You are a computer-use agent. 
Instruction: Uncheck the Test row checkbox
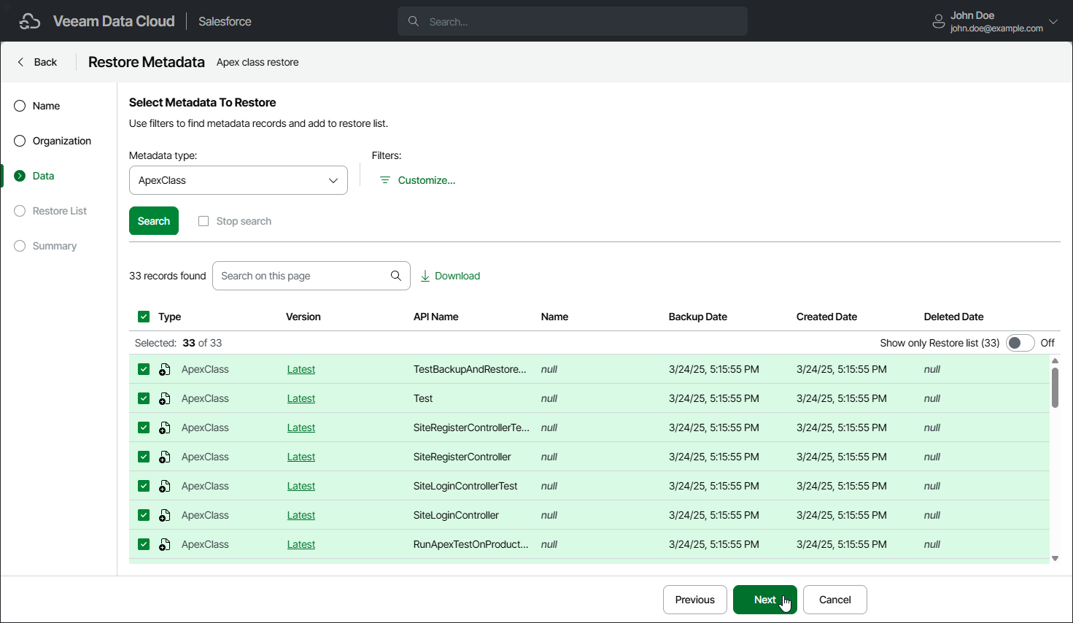(x=144, y=398)
